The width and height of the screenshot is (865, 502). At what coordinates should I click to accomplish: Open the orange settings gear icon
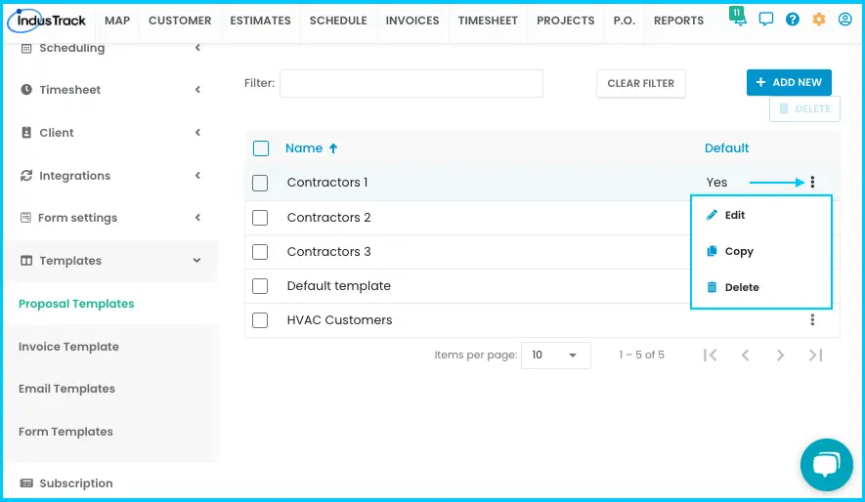(x=819, y=20)
